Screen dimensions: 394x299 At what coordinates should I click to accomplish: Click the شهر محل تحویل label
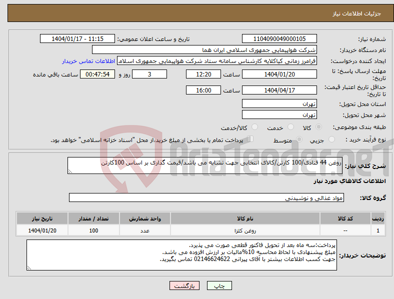[x=364, y=115]
